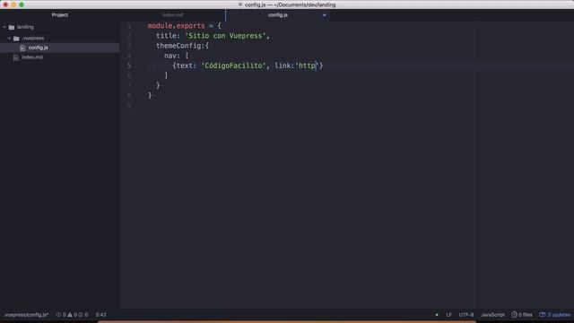Click module.exports on line one

point(176,26)
